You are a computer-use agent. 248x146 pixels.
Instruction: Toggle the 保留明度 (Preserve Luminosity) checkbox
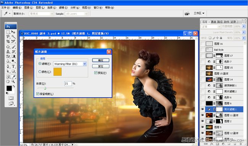click(38, 94)
